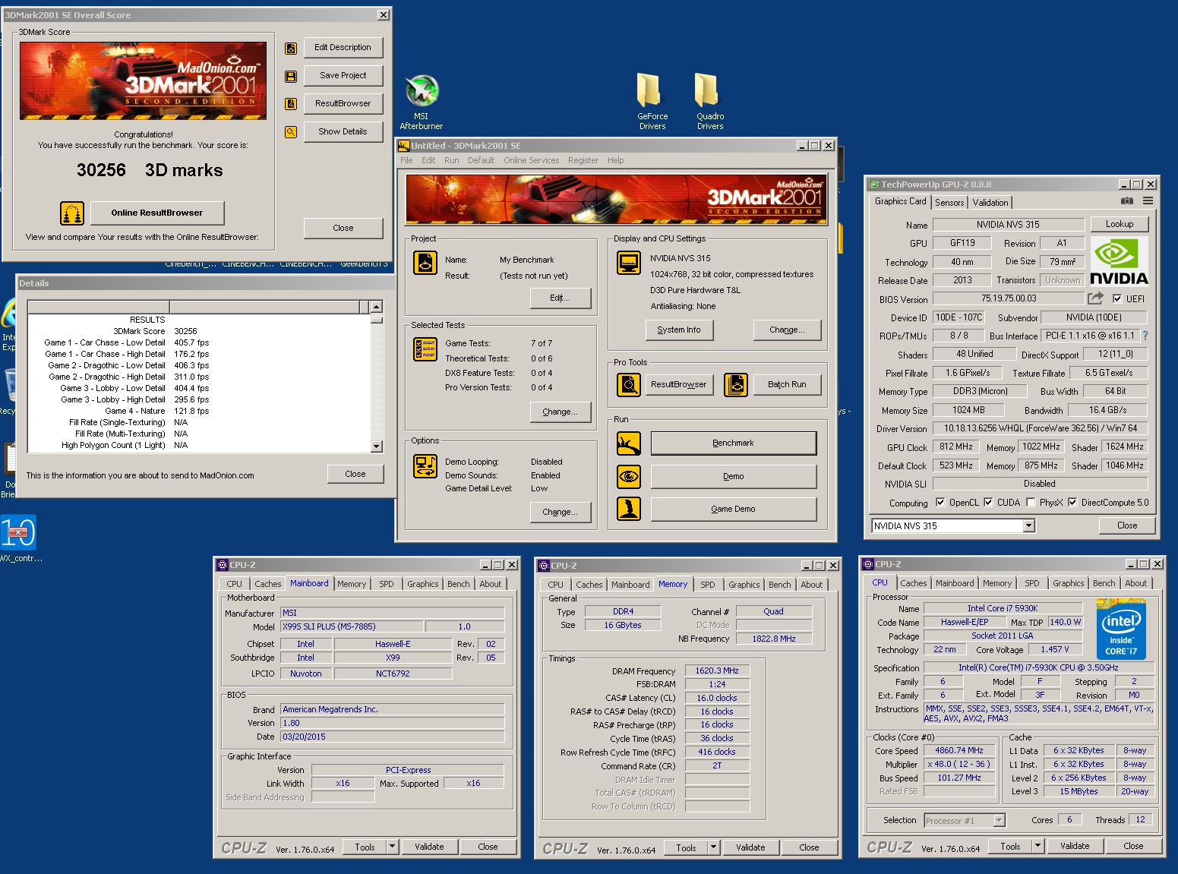The image size is (1178, 874).
Task: Click the Show Details button
Action: pyautogui.click(x=343, y=131)
